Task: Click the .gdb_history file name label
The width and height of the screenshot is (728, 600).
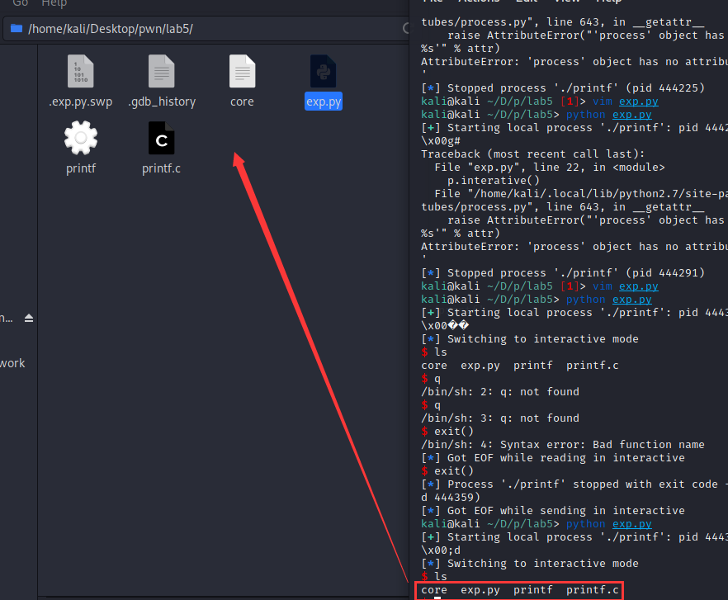Action: (162, 102)
